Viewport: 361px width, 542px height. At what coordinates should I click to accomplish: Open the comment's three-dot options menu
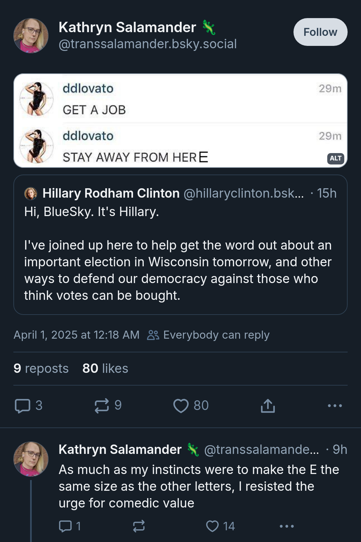(287, 526)
